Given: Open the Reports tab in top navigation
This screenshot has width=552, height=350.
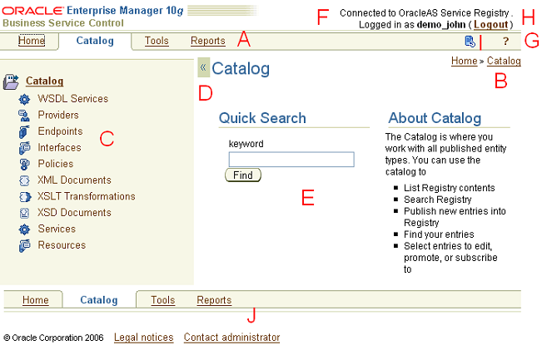Looking at the screenshot, I should [x=207, y=41].
